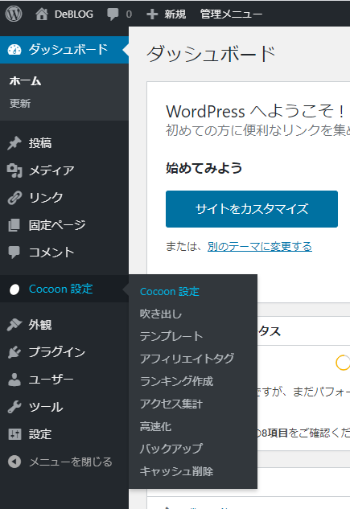Open the DeBLOG home icon
This screenshot has height=509, width=350.
pyautogui.click(x=42, y=14)
